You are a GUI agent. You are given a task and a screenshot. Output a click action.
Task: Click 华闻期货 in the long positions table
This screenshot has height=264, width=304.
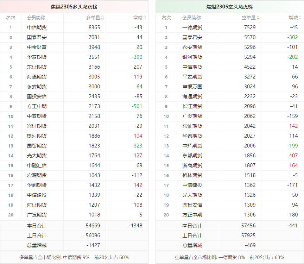click(37, 185)
